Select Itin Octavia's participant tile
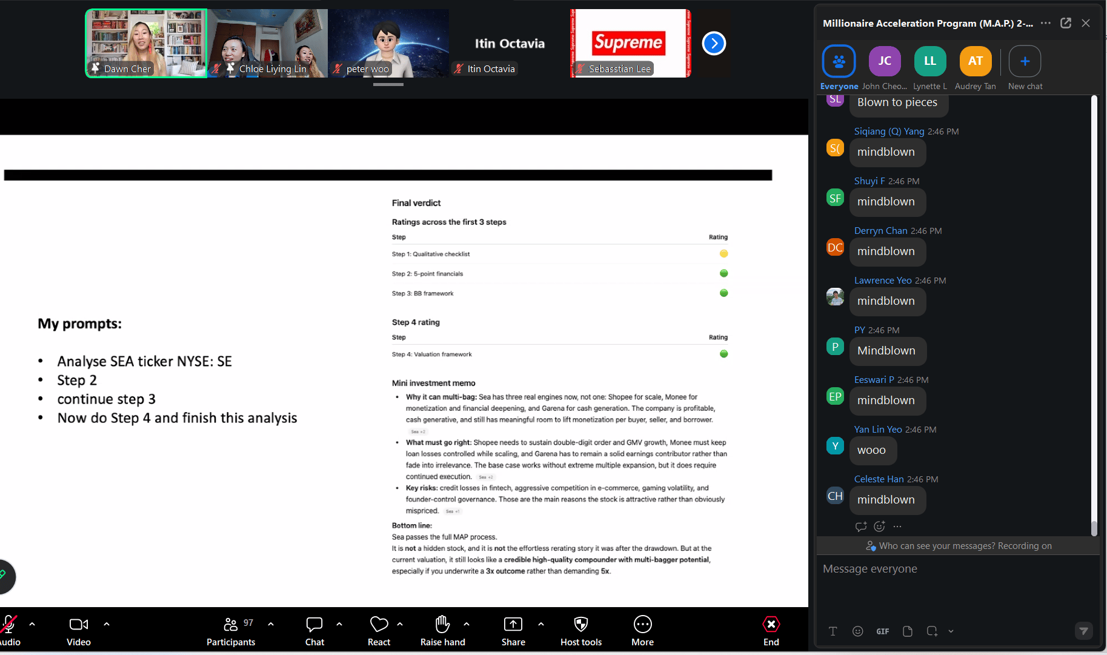This screenshot has height=655, width=1107. 510,43
